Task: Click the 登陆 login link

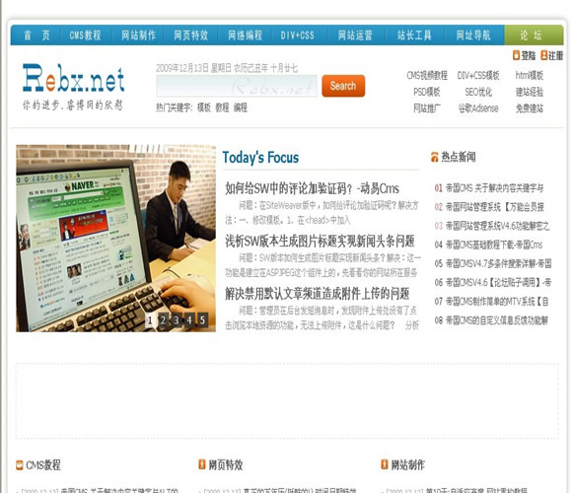Action: pos(528,55)
